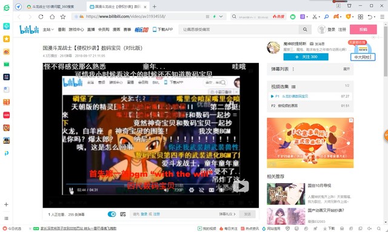Image resolution: width=388 pixels, height=232 pixels.
Task: Close the advertisement banner on the right
Action: tap(351, 120)
